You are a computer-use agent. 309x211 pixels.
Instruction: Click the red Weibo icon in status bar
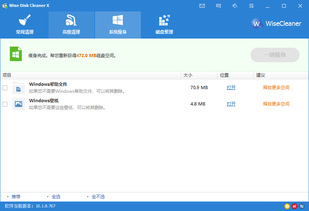[x=294, y=206]
